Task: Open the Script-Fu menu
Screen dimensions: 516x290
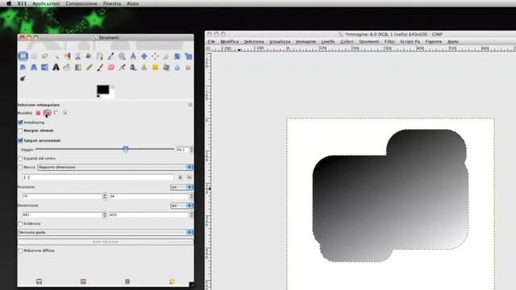Action: (410, 42)
